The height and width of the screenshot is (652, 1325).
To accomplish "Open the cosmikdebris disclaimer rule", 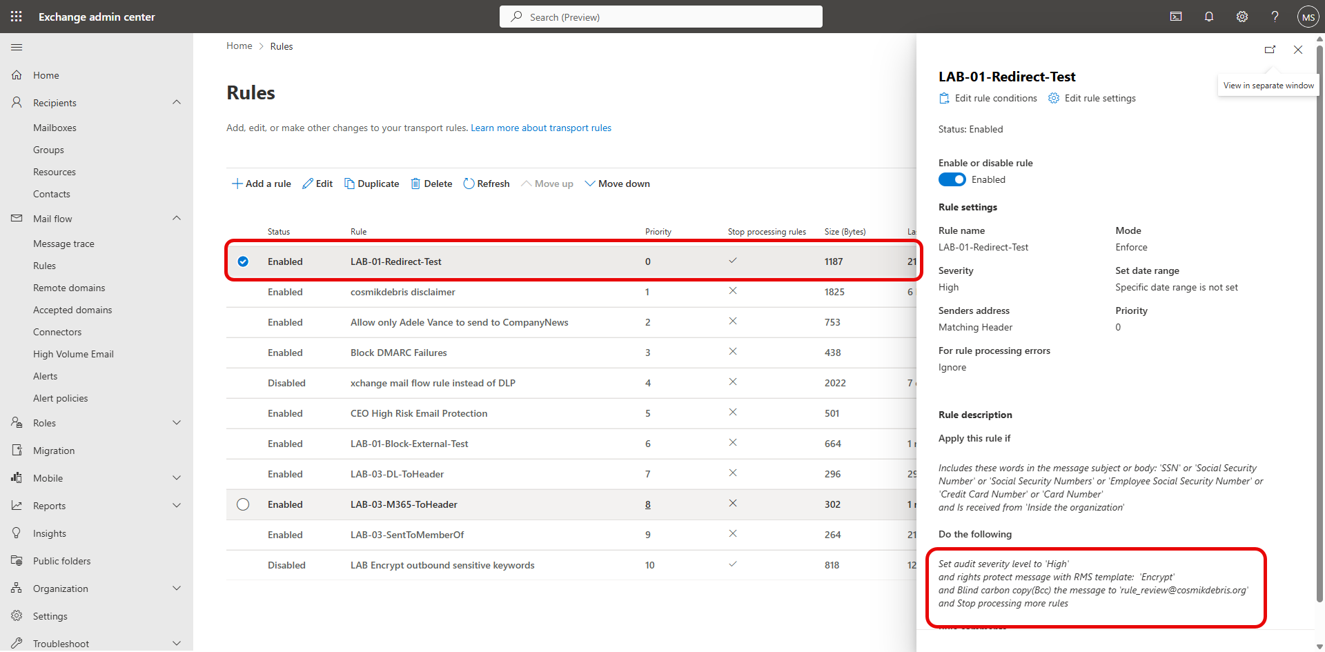I will [403, 292].
